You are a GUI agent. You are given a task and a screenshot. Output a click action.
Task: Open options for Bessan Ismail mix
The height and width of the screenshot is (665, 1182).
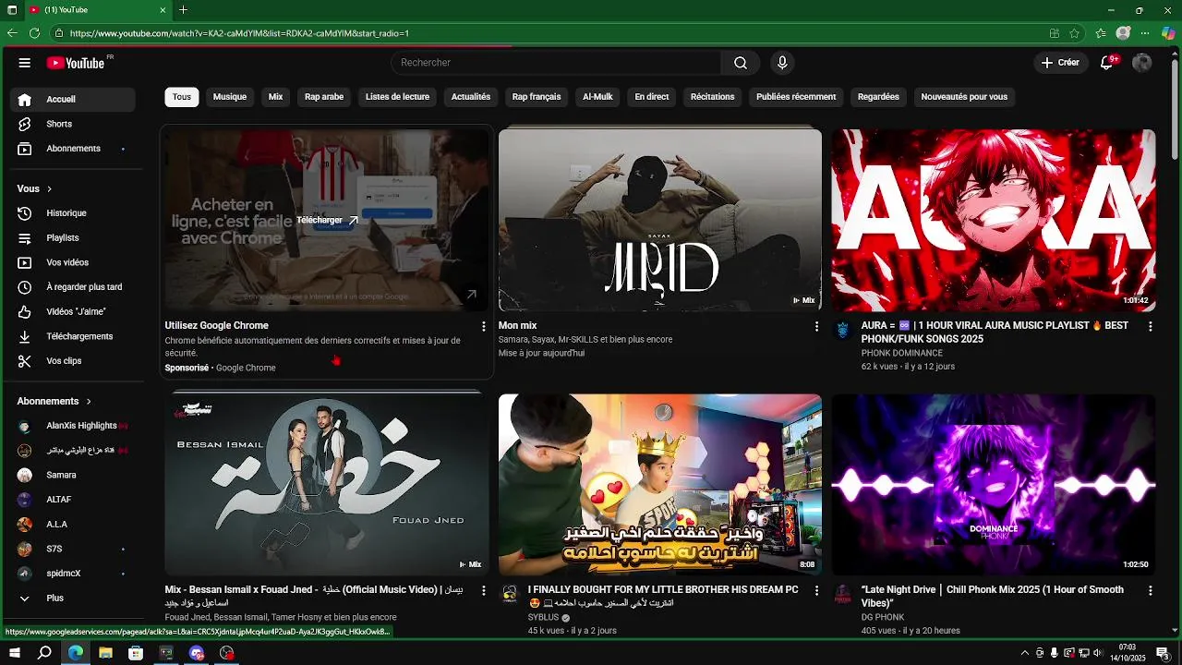483,591
